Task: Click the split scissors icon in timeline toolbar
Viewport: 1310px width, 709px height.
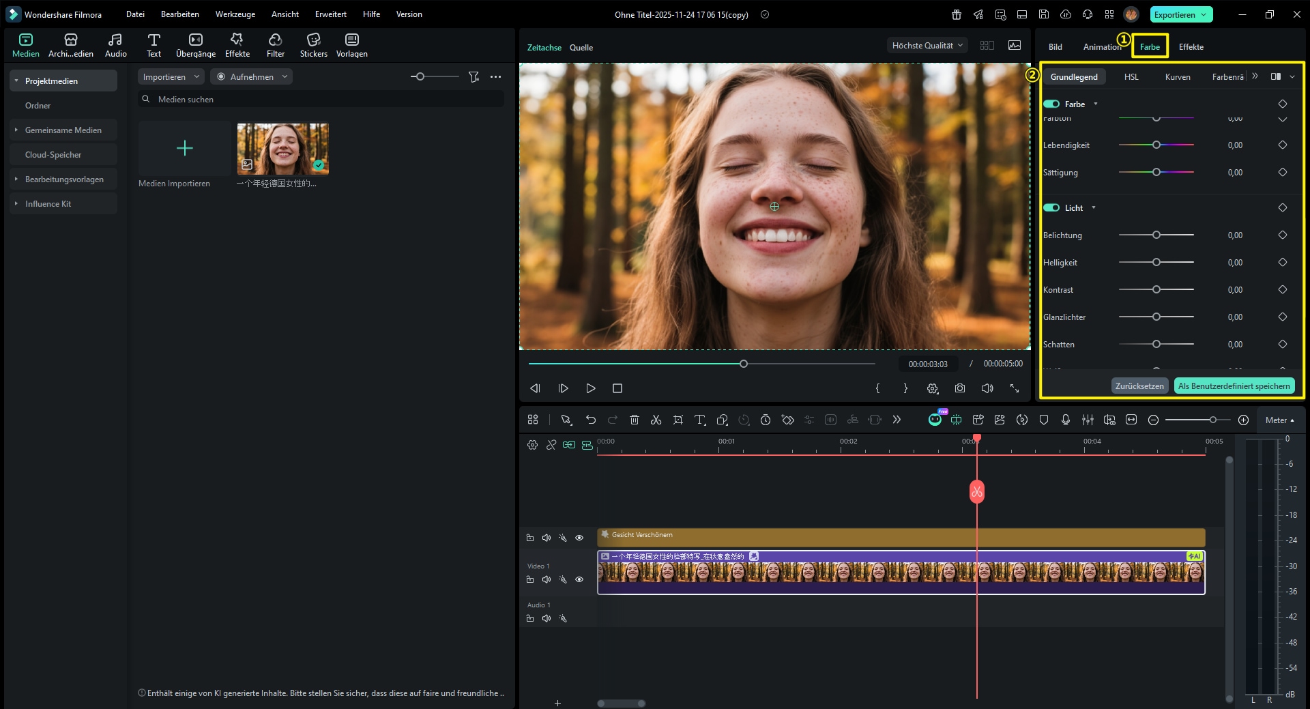Action: click(656, 420)
